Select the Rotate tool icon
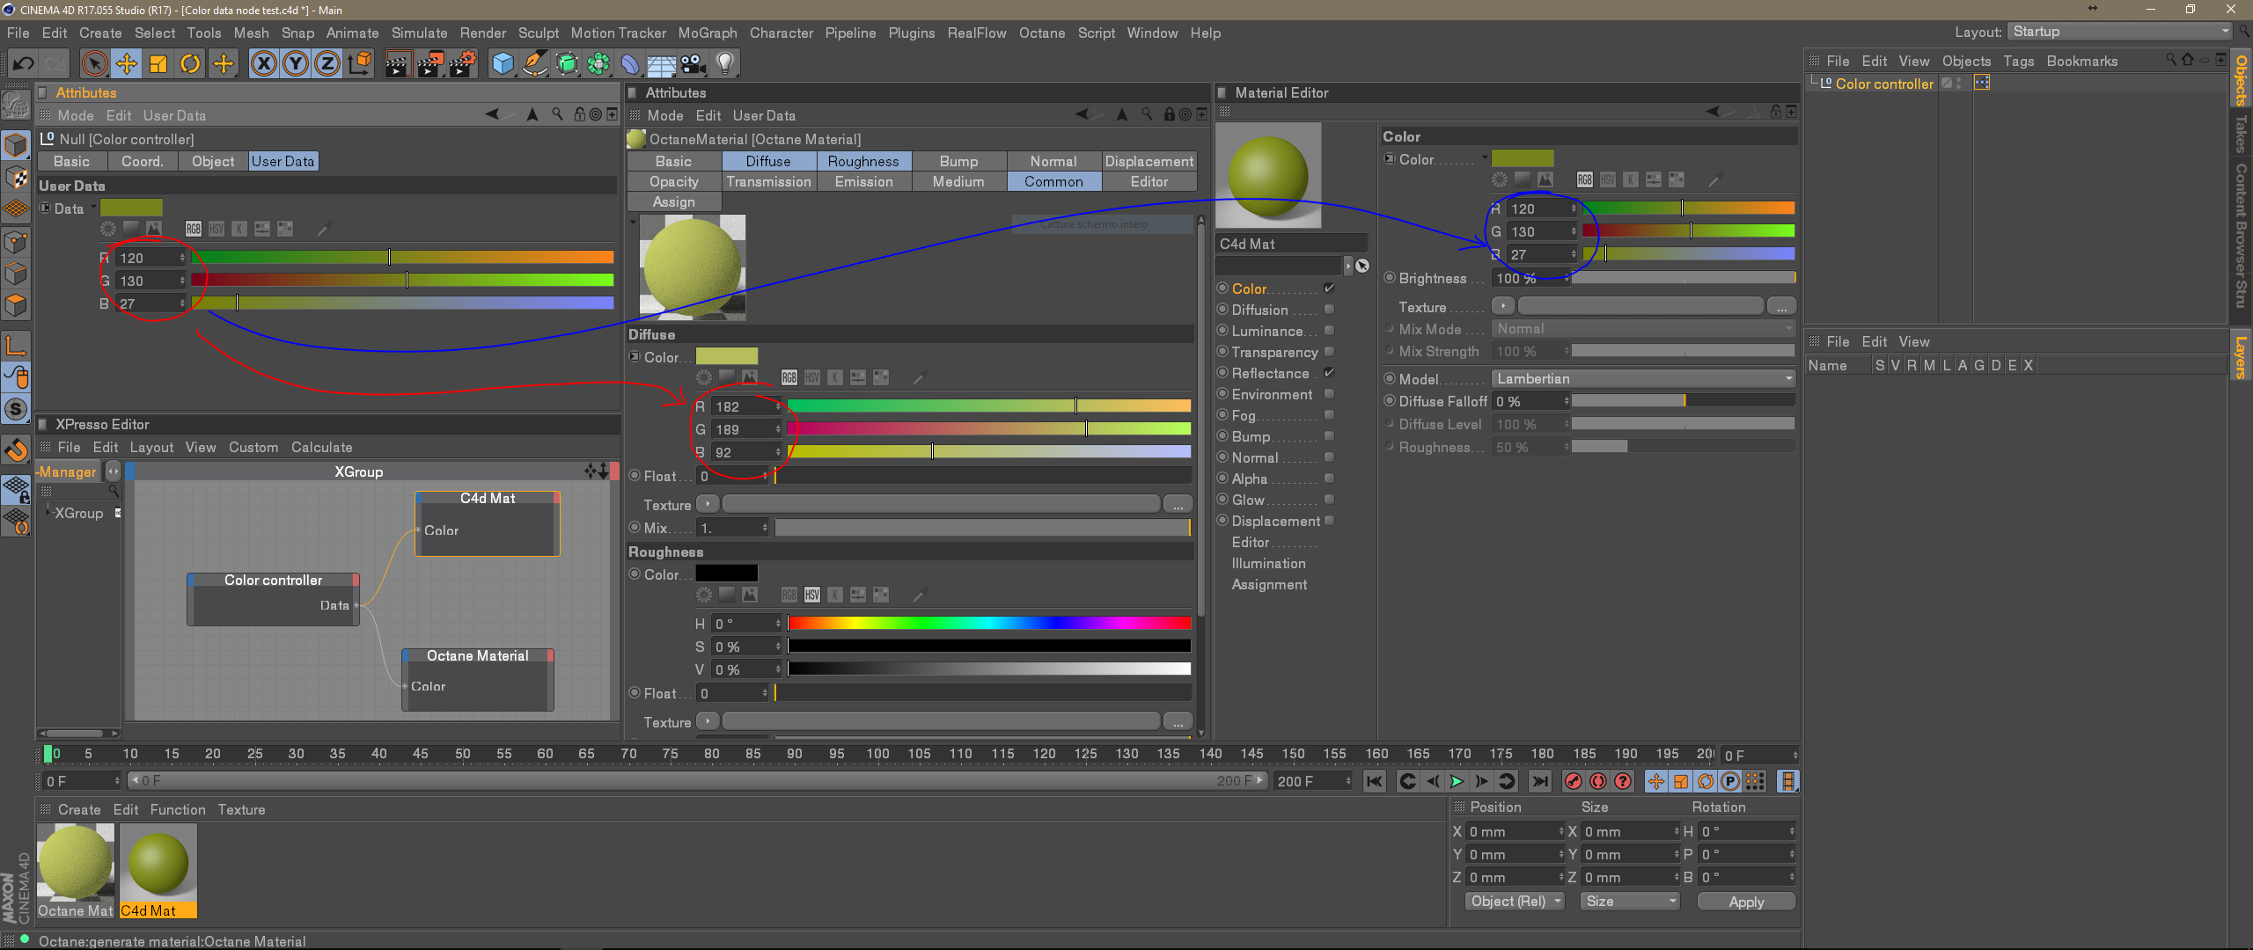This screenshot has width=2253, height=950. pos(190,63)
